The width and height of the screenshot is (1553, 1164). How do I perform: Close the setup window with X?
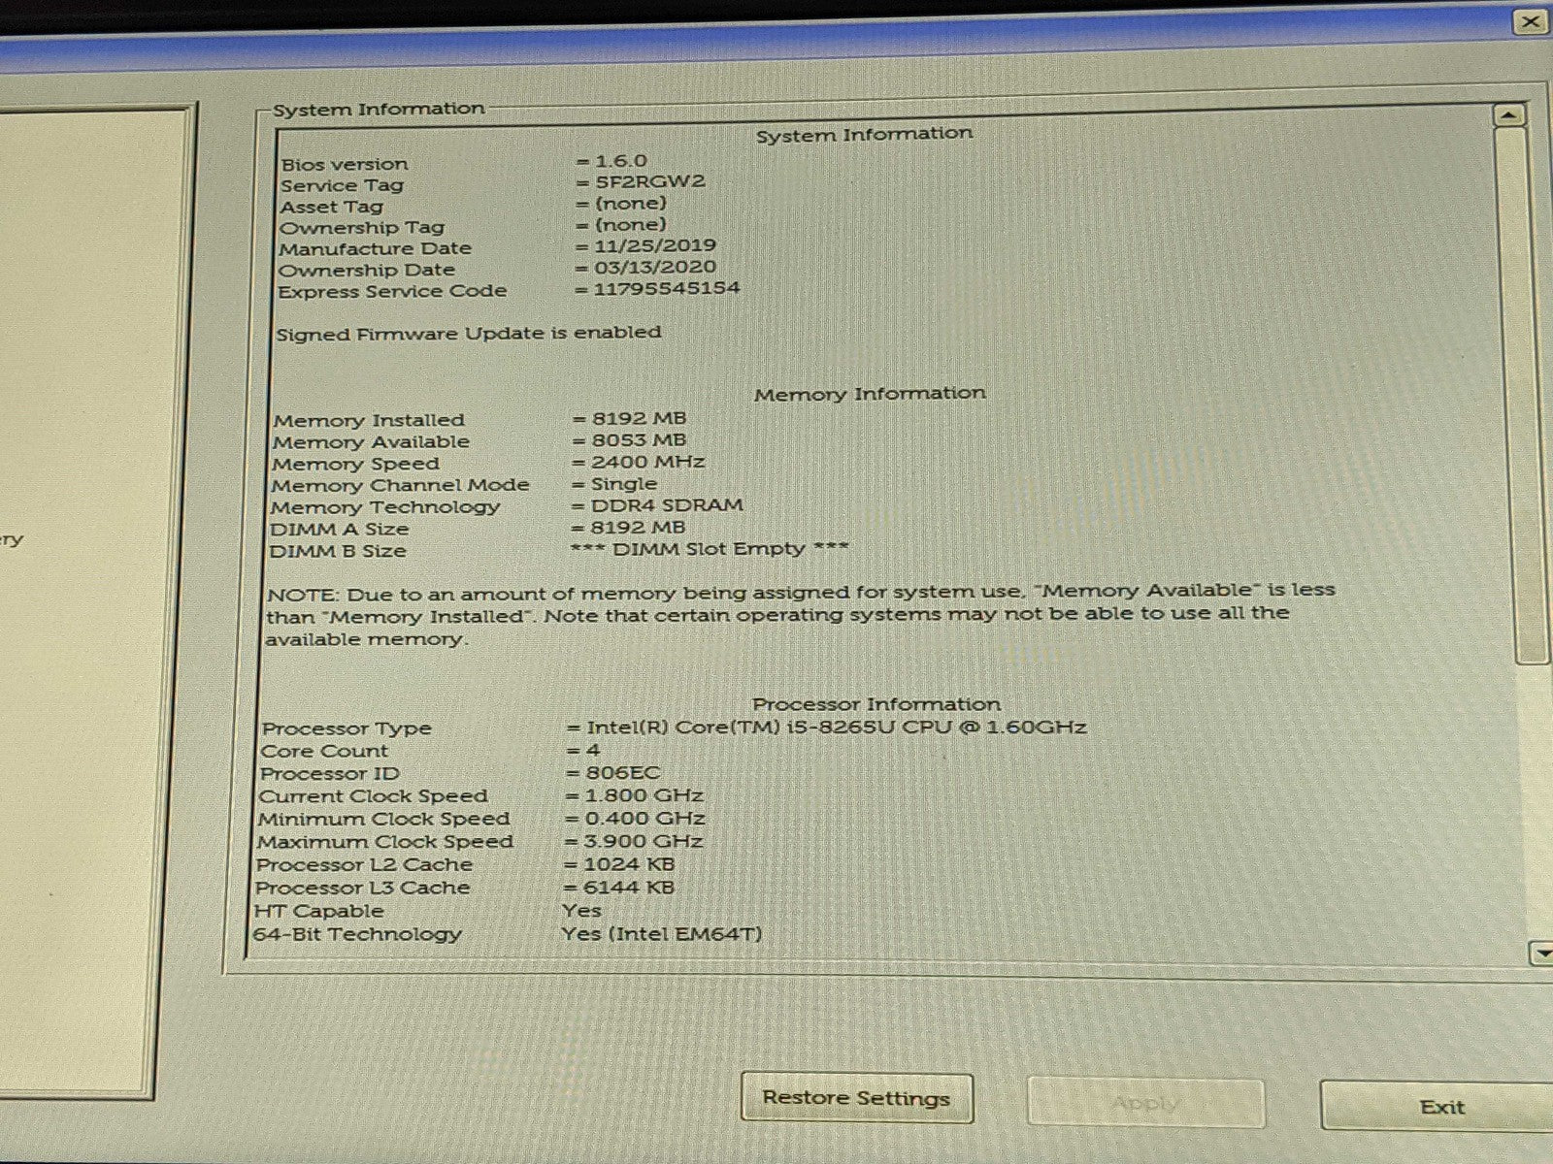[x=1531, y=21]
